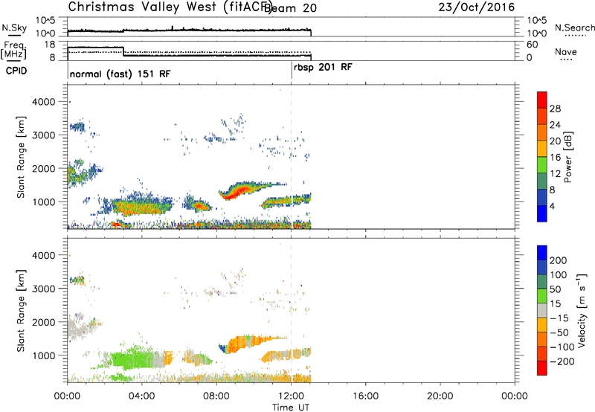
Task: Click the 'rbsp 201 RF' label
Action: [x=323, y=68]
